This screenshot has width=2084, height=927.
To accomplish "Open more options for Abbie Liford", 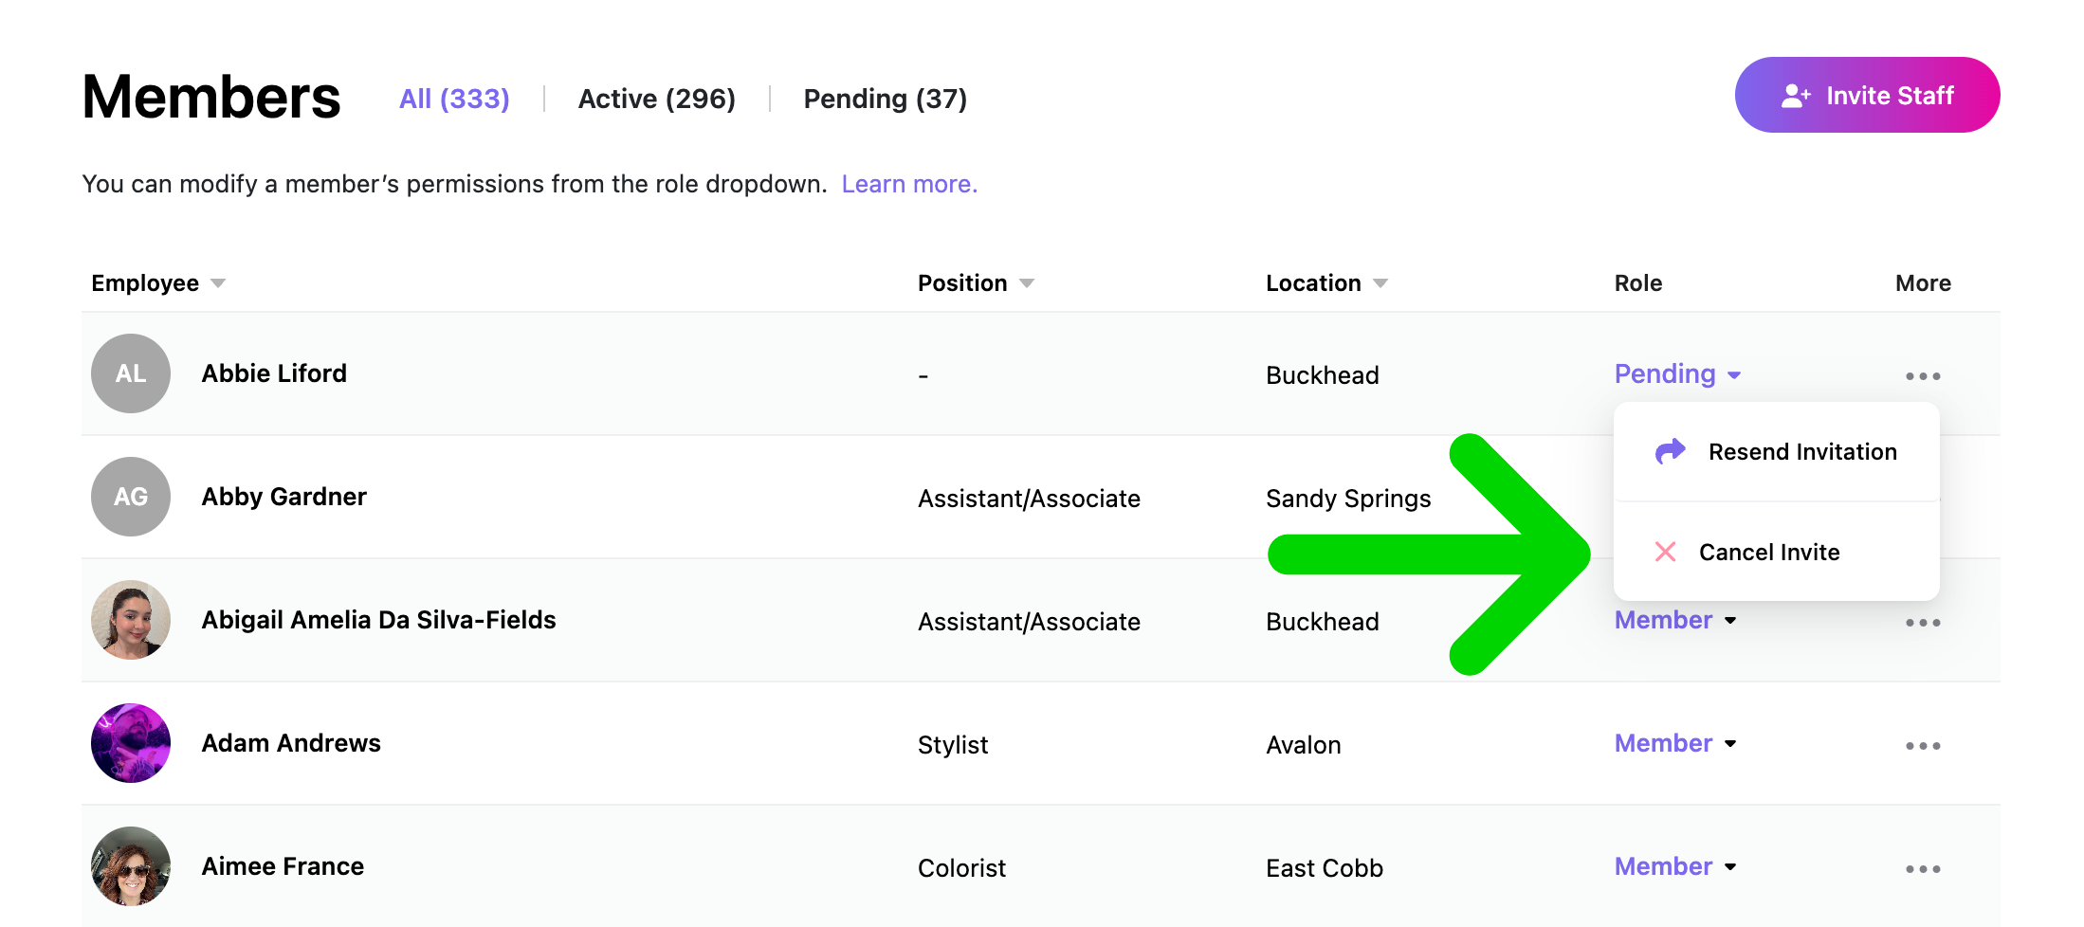I will tap(1923, 376).
